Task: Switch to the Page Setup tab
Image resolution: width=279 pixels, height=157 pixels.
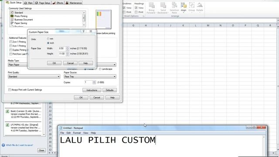Action: [x=43, y=3]
